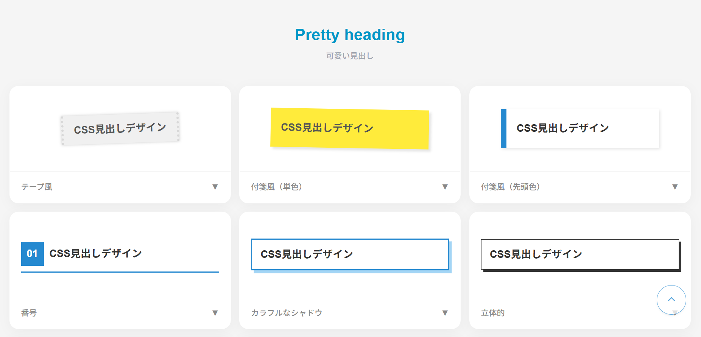Expand the 付箋風（先頭色） dropdown arrow

(x=675, y=187)
